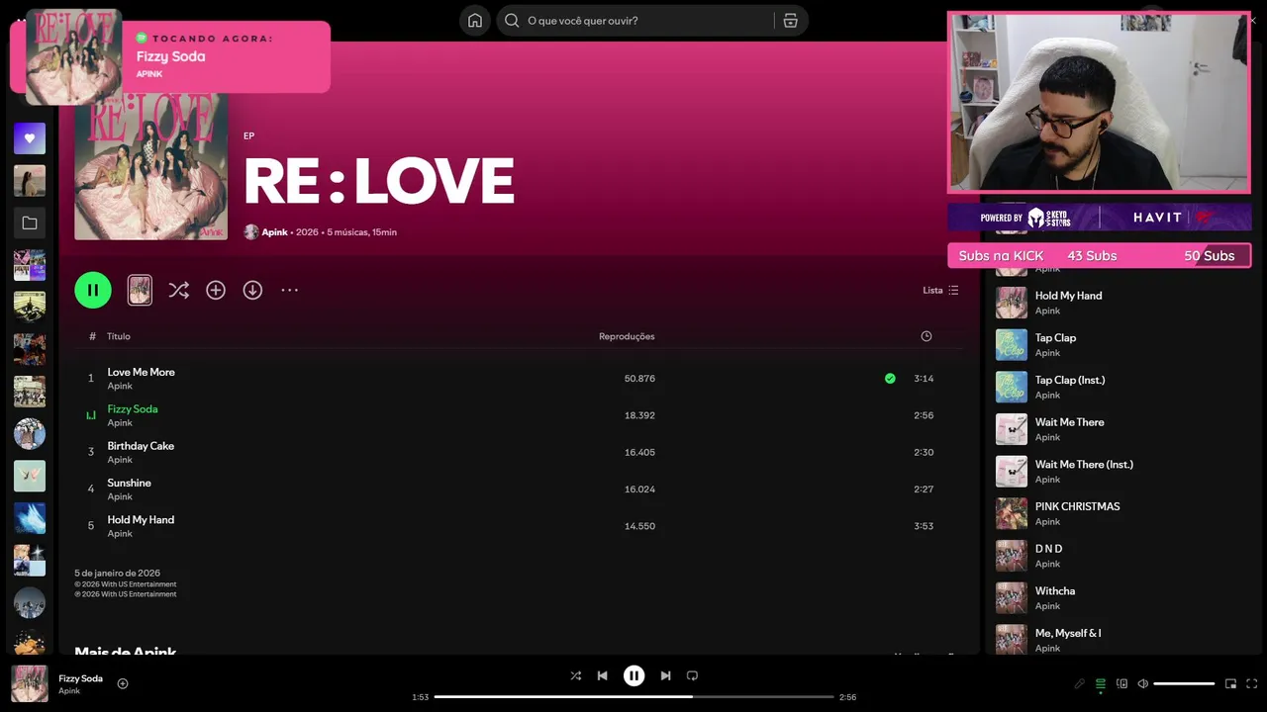Open Fizzy Soda title in the player bar
The width and height of the screenshot is (1267, 712).
click(x=80, y=678)
